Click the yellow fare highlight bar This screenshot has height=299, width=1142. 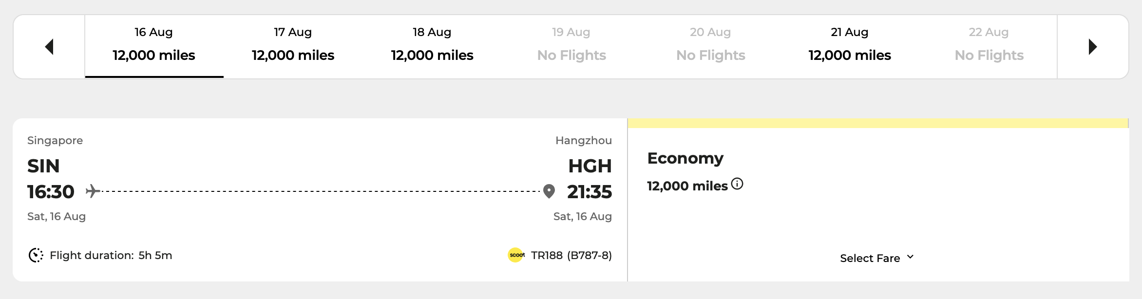click(878, 123)
